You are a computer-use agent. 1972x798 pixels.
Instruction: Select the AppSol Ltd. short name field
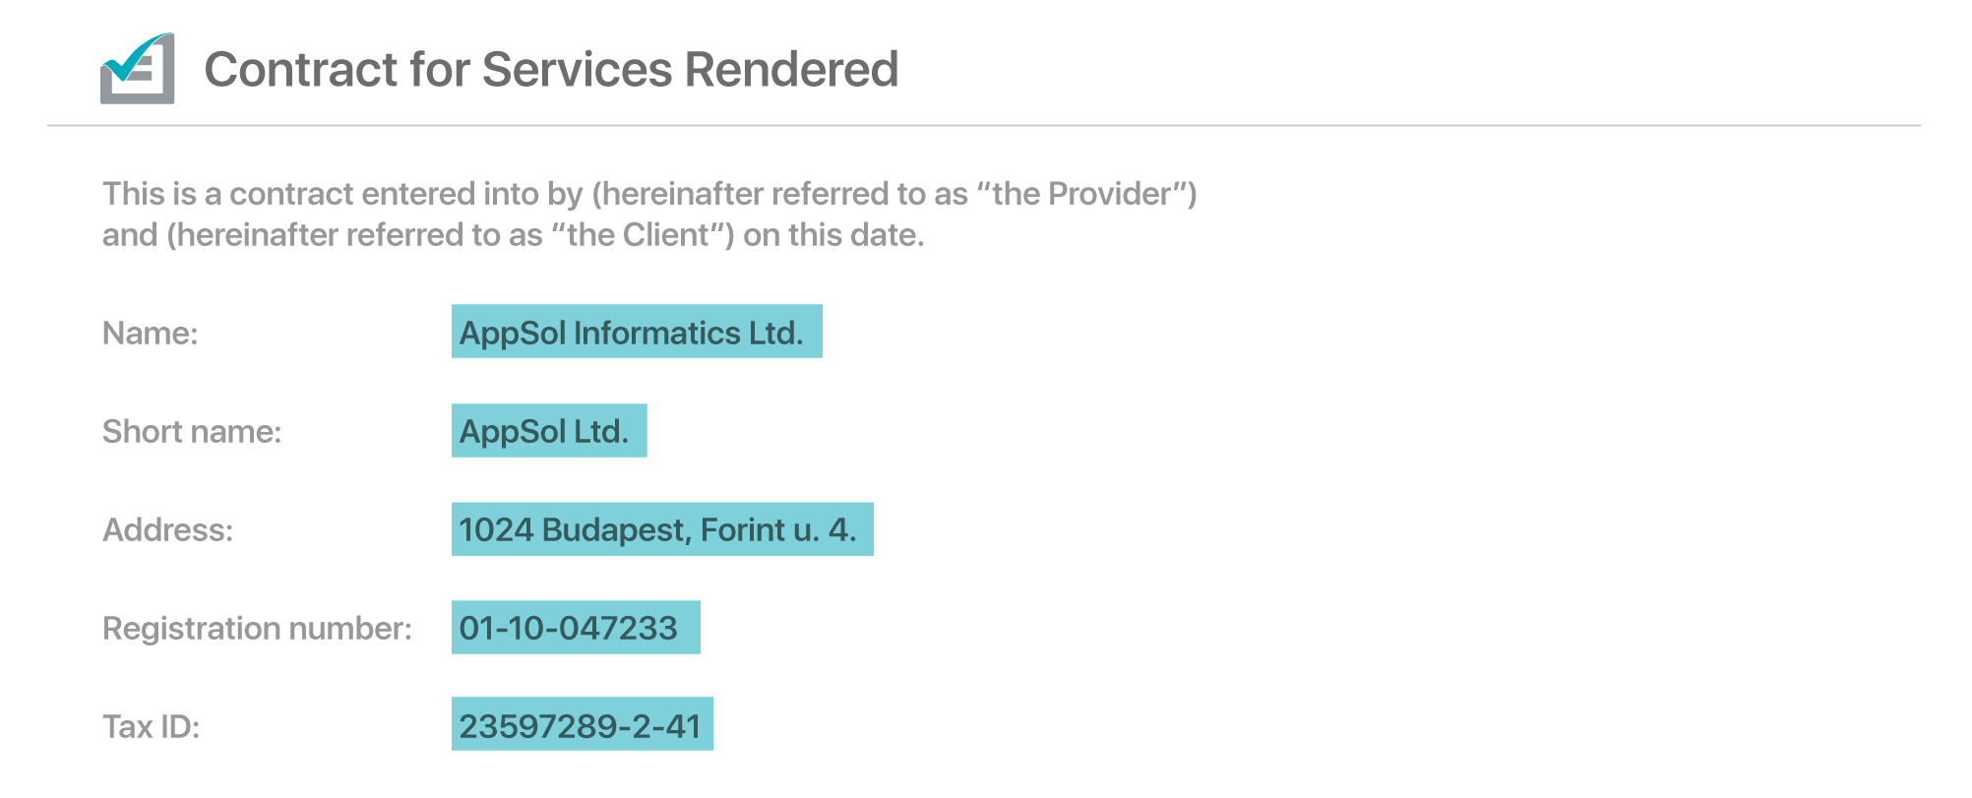[549, 430]
